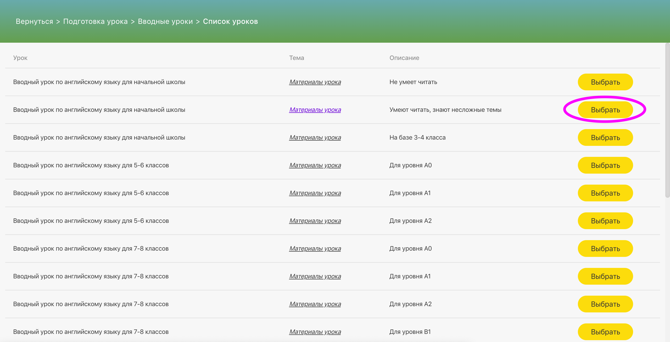The height and width of the screenshot is (342, 670).
Task: Open the Подготовка урока breadcrumb
Action: 96,21
